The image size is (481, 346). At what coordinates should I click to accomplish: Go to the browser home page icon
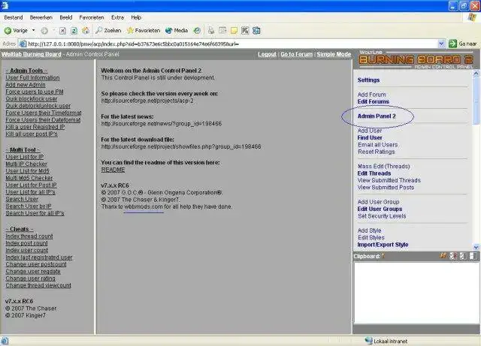coord(86,30)
